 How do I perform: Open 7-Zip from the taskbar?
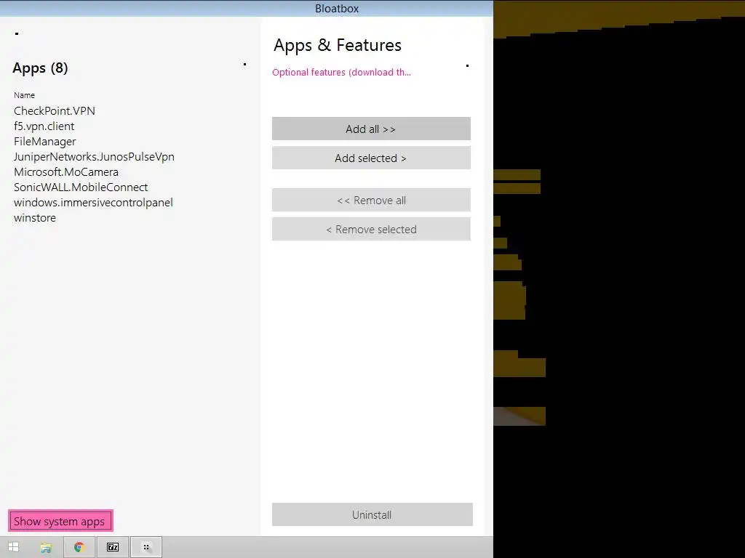tap(113, 548)
